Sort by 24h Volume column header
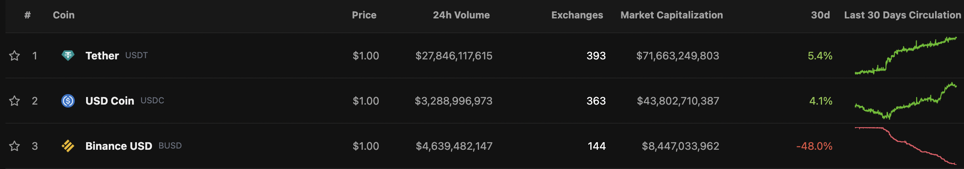Screen dimensions: 964x169 tap(461, 15)
